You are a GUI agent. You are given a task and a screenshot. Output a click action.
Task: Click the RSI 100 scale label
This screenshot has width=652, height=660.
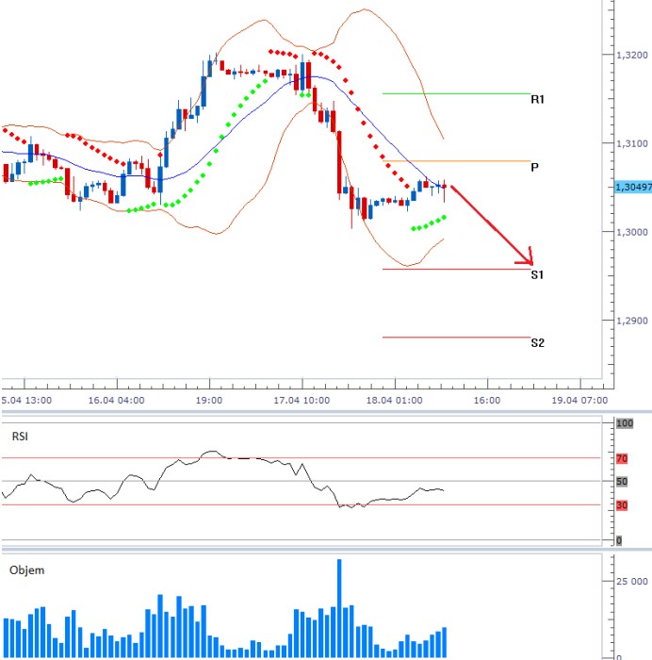click(625, 423)
